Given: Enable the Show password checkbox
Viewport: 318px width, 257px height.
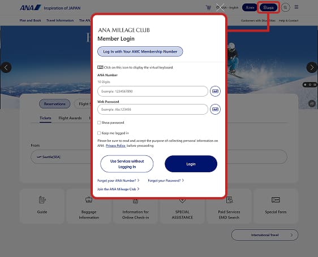Looking at the screenshot, I should pos(99,123).
